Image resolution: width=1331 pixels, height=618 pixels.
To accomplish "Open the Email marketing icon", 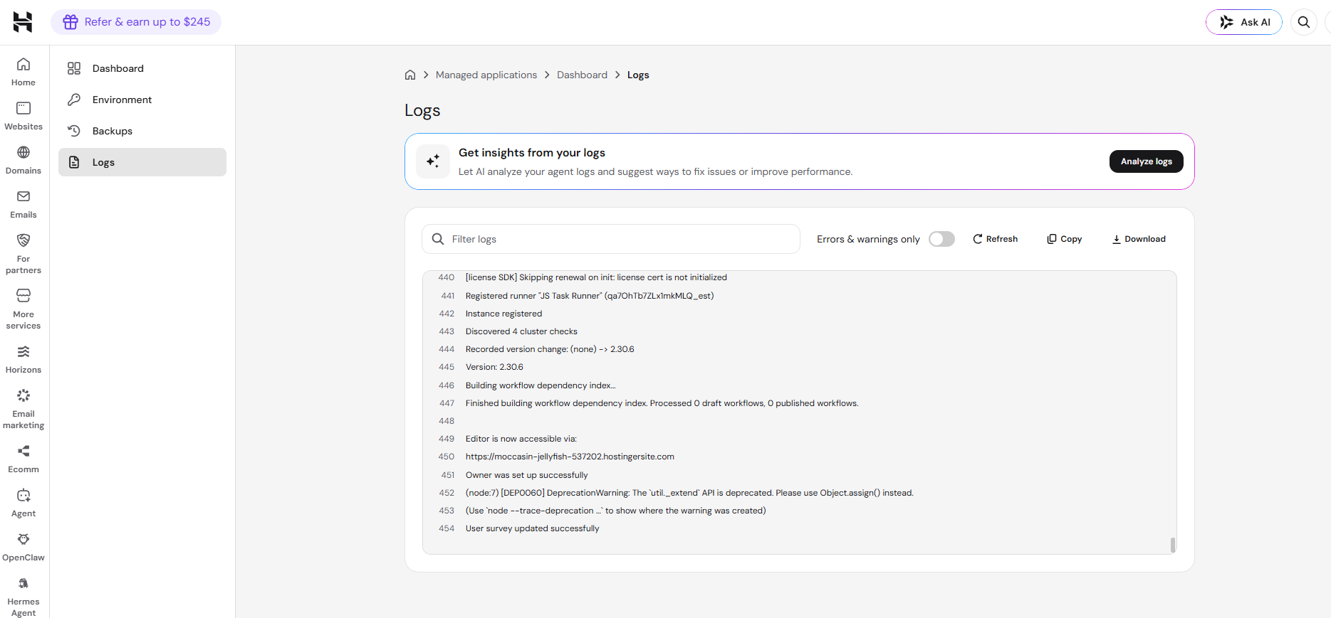I will [x=24, y=396].
